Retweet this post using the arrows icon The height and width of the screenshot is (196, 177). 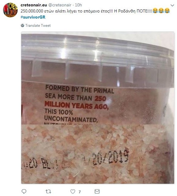pyautogui.click(x=48, y=191)
